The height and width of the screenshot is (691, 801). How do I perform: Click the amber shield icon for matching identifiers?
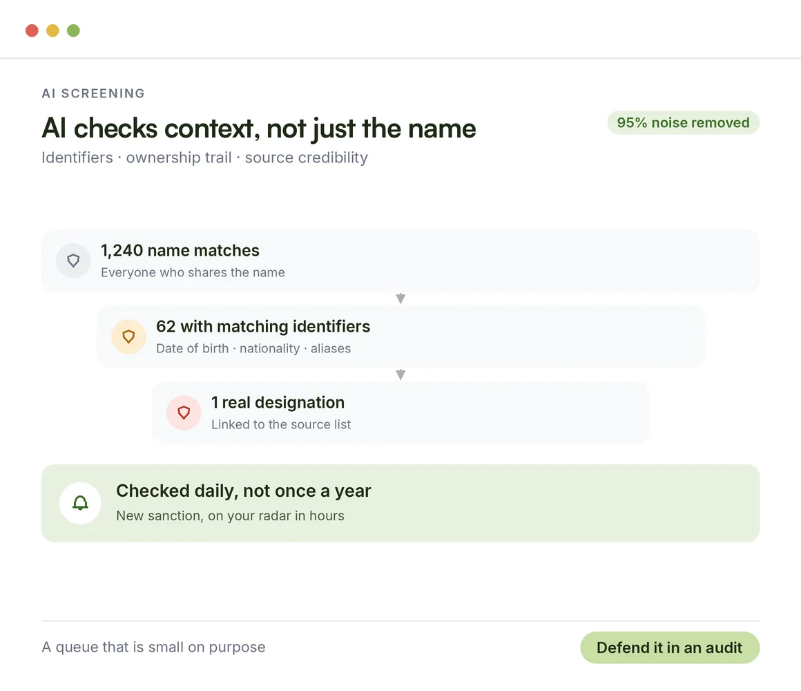click(128, 337)
